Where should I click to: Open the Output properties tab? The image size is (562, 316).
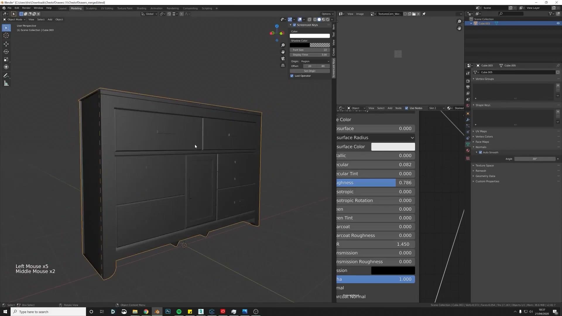coord(468,87)
